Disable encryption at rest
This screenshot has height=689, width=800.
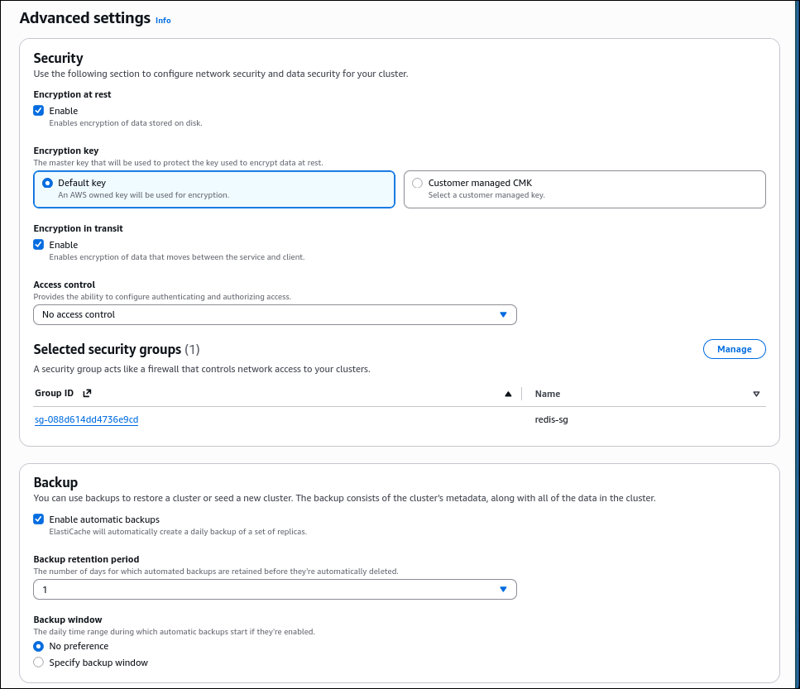tap(38, 110)
